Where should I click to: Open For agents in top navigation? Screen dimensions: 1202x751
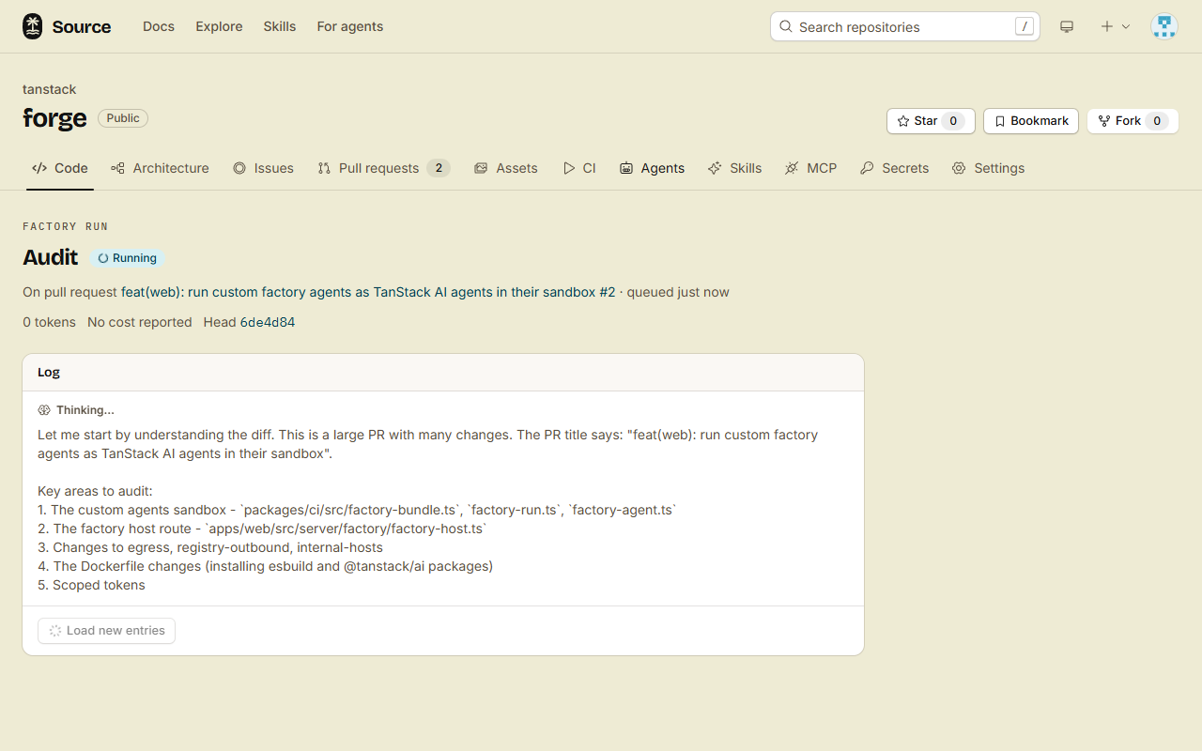[350, 26]
